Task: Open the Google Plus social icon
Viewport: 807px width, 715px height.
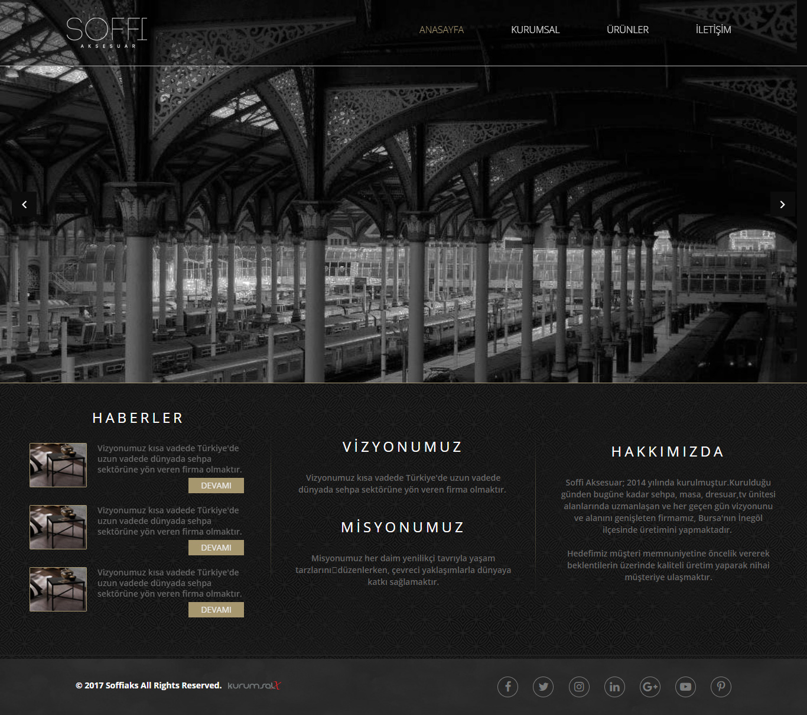Action: 650,687
